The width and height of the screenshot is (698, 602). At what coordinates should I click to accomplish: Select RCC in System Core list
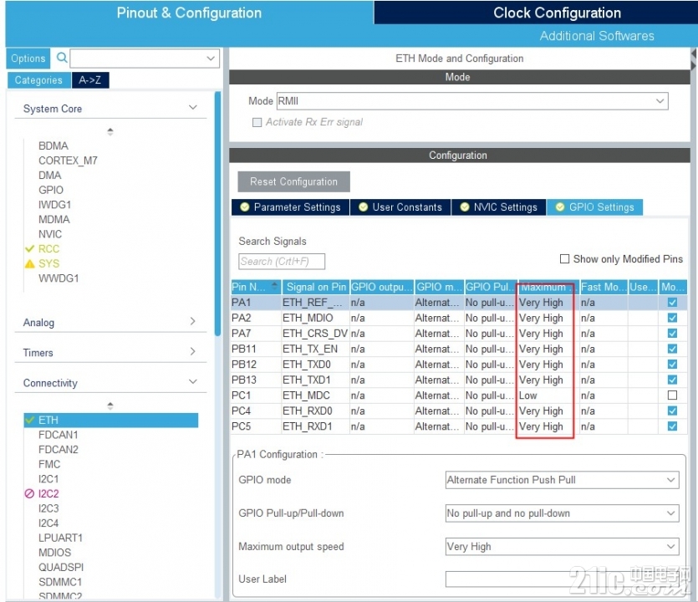pyautogui.click(x=48, y=249)
